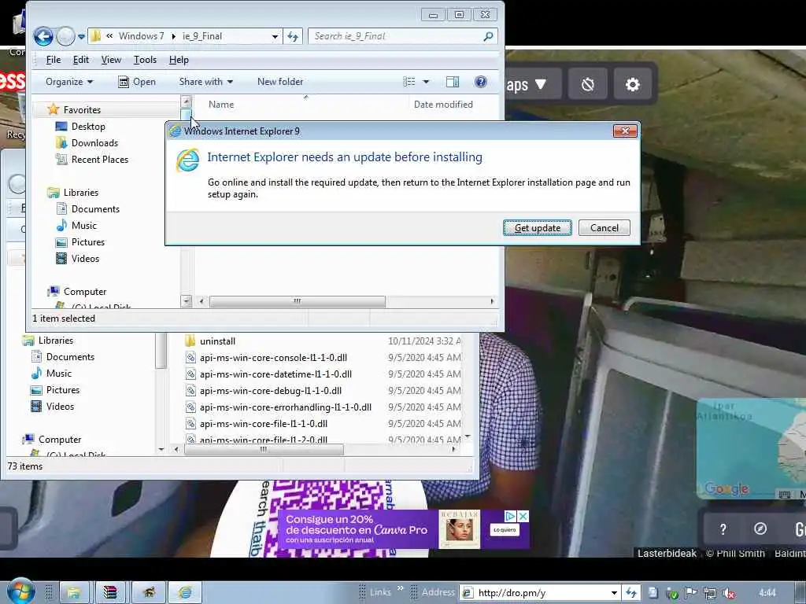The image size is (806, 604).
Task: Open the uninstall folder in the back window
Action: click(217, 341)
